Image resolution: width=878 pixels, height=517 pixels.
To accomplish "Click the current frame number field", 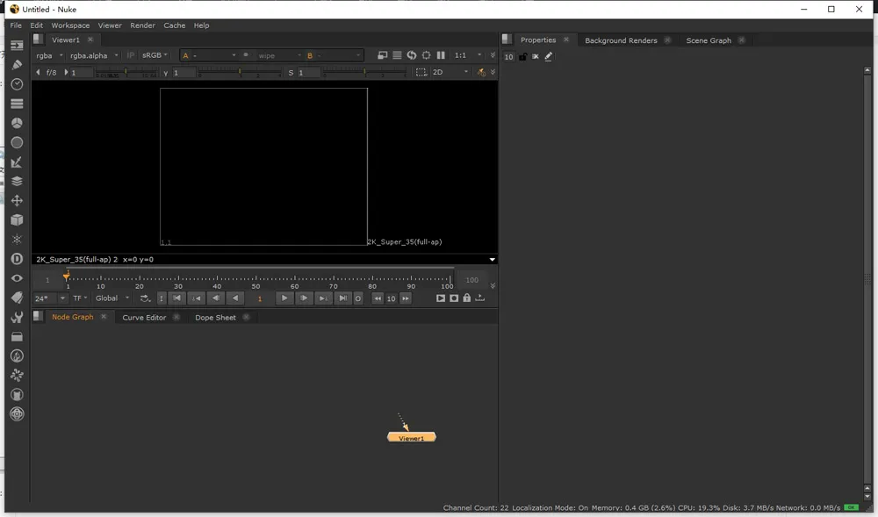I will (x=259, y=298).
